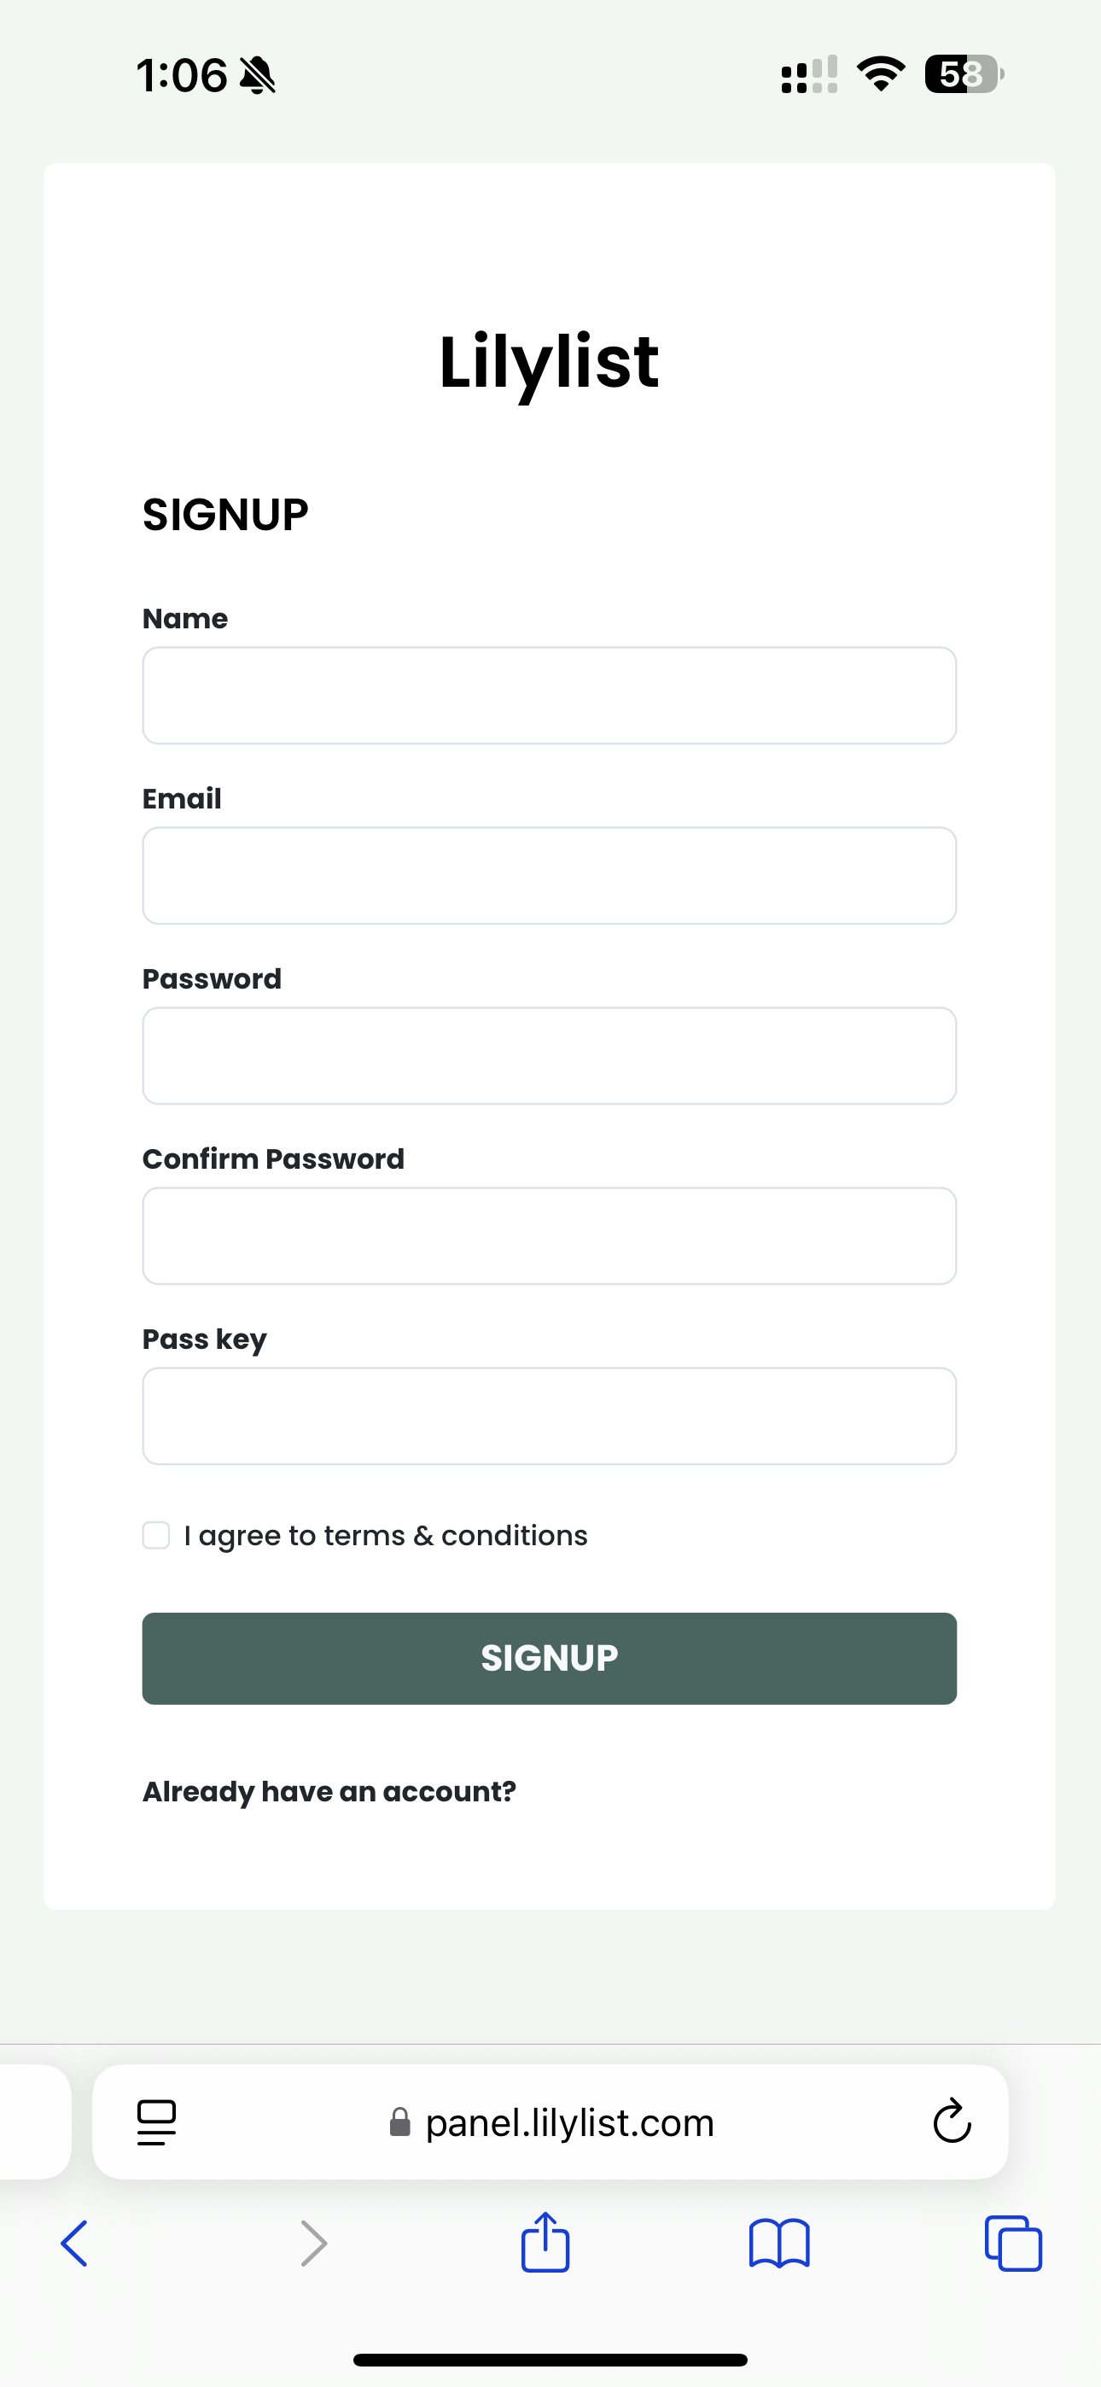Select the Password input box
1101x2387 pixels.
[x=550, y=1055]
